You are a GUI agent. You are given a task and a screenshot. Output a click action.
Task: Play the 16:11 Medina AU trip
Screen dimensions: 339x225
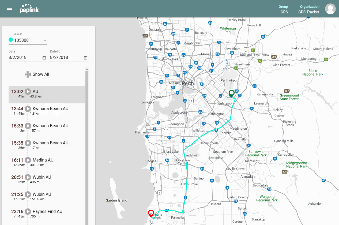click(28, 160)
